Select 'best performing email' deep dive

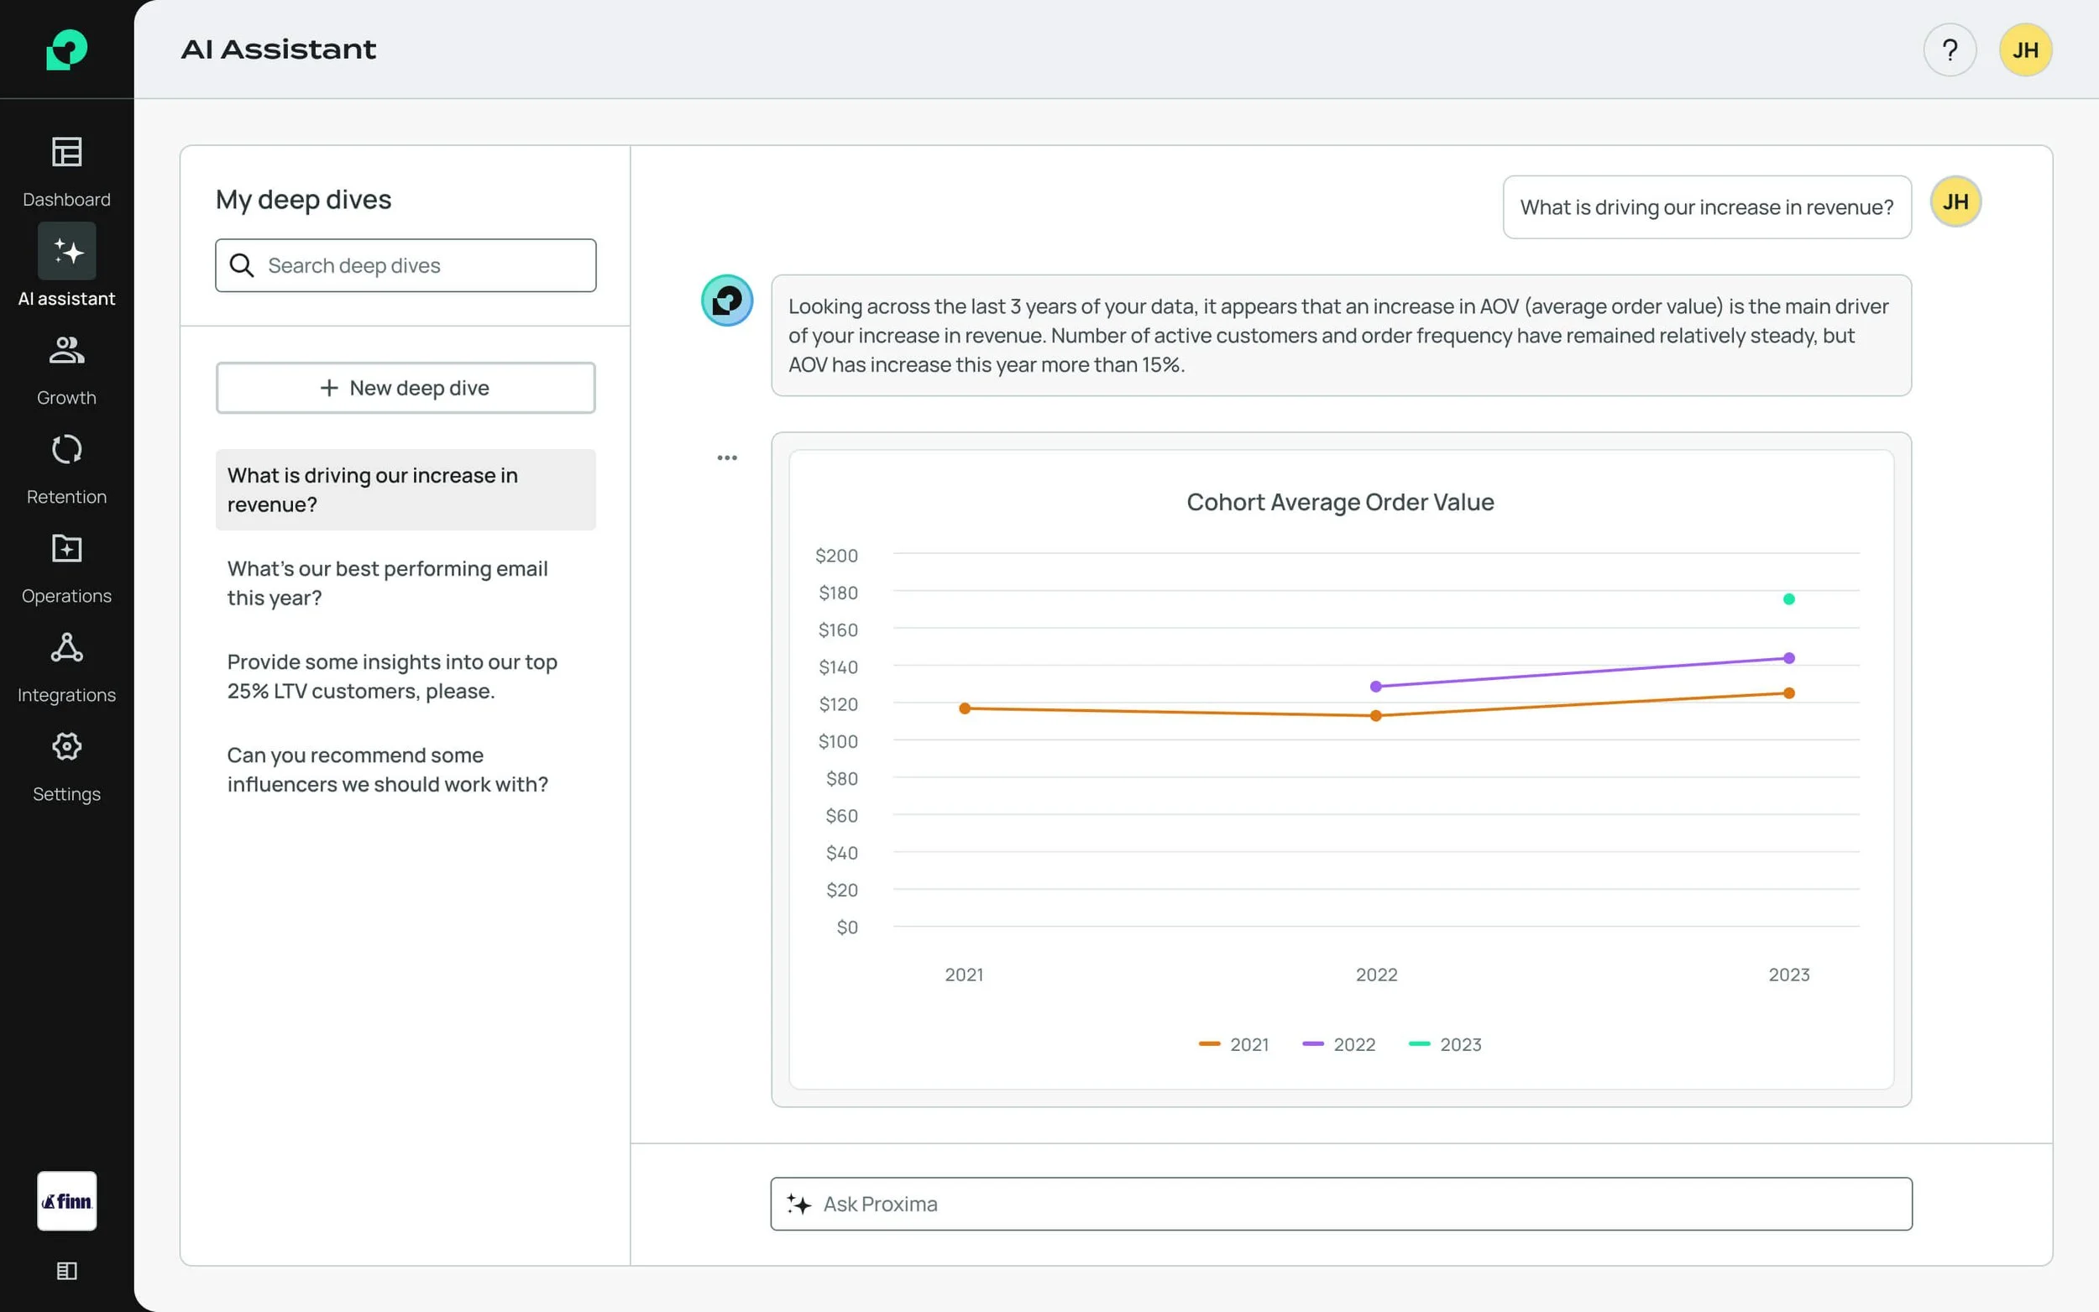tap(388, 583)
